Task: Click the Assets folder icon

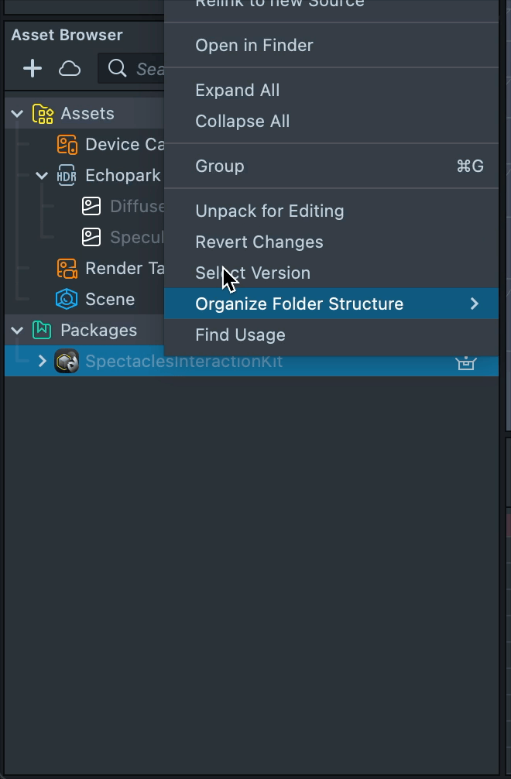Action: [43, 114]
